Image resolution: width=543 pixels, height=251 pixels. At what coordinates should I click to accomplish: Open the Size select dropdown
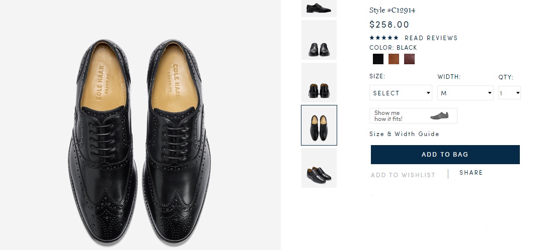(401, 93)
